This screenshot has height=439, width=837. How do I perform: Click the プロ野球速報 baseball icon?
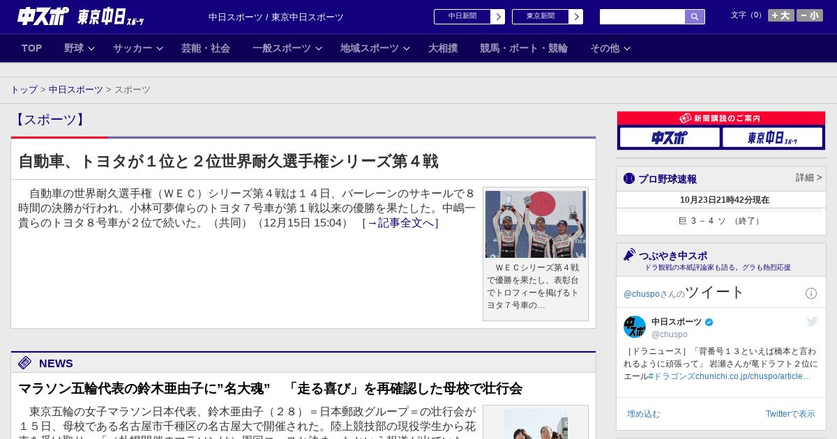629,178
